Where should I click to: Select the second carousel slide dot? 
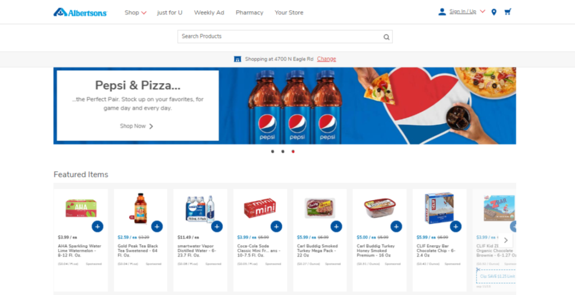click(283, 151)
